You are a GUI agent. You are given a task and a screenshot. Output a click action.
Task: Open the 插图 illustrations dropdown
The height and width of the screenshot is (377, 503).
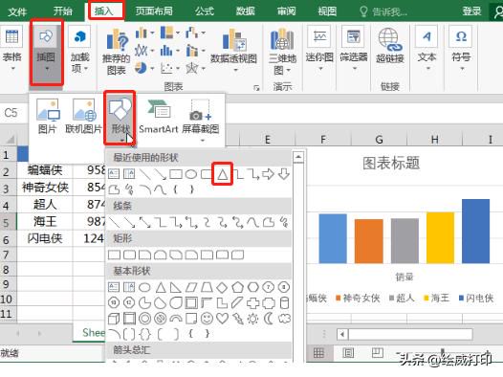46,54
